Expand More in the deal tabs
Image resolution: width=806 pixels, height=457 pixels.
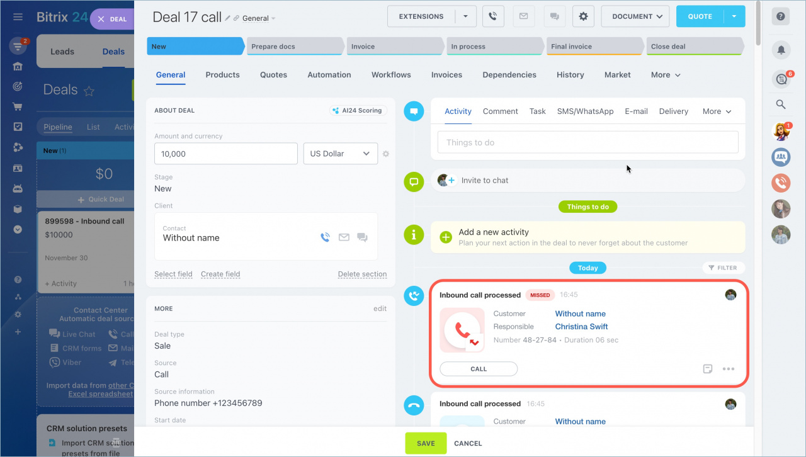666,75
